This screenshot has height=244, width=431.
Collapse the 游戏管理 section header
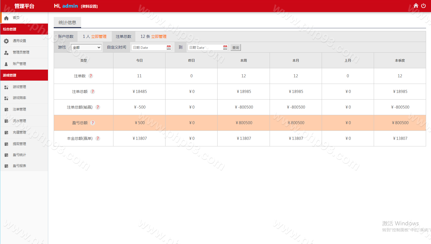(24, 75)
